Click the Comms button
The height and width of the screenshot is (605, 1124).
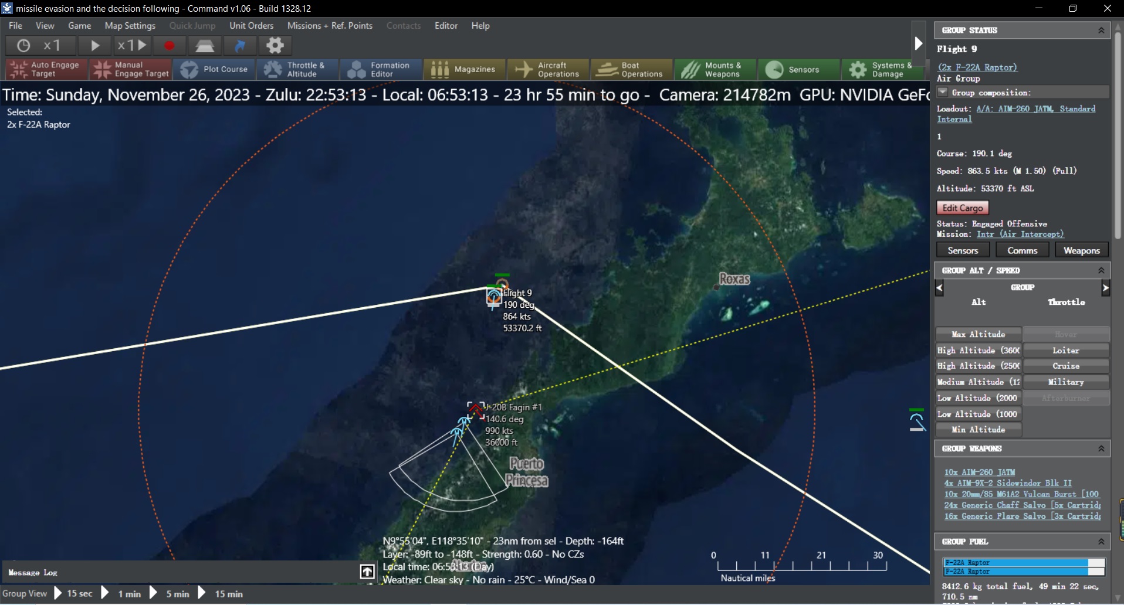[1023, 250]
